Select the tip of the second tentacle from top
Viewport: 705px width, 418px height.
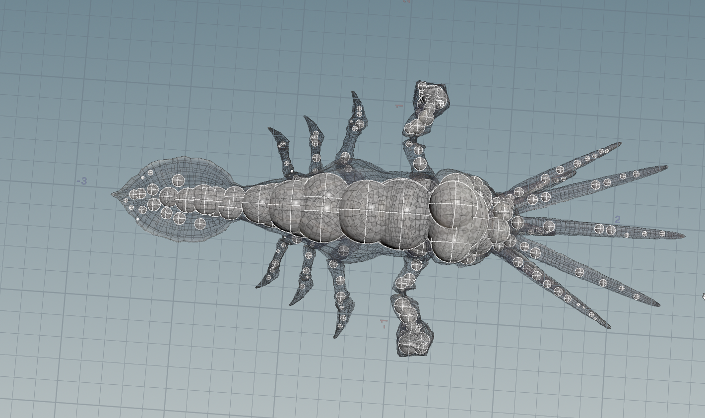(x=666, y=168)
